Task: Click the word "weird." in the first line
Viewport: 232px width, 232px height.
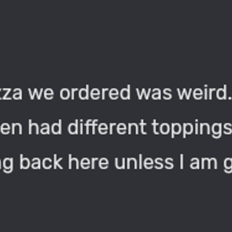Action: point(204,92)
